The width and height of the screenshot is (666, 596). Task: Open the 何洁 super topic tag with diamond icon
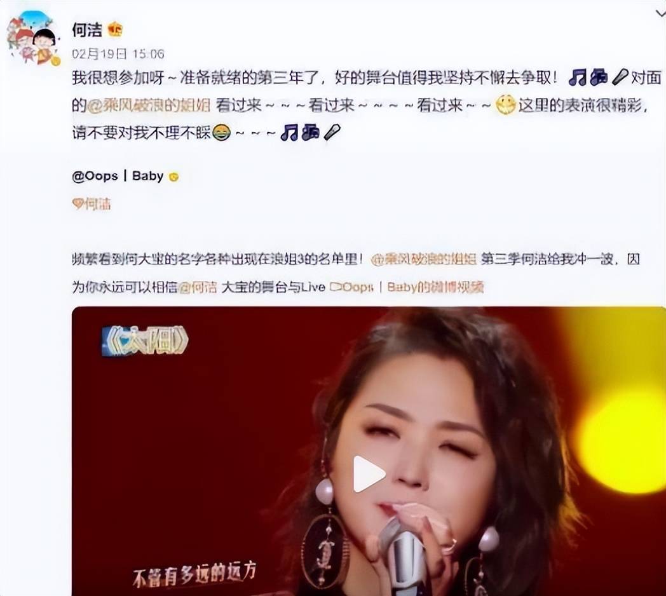point(92,204)
